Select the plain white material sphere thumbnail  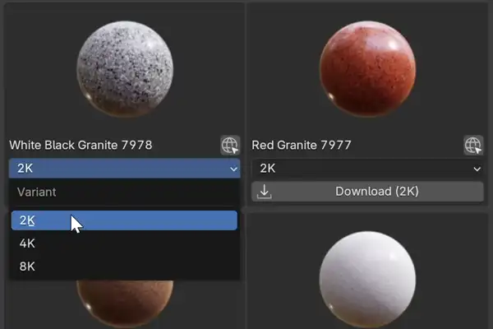click(367, 280)
